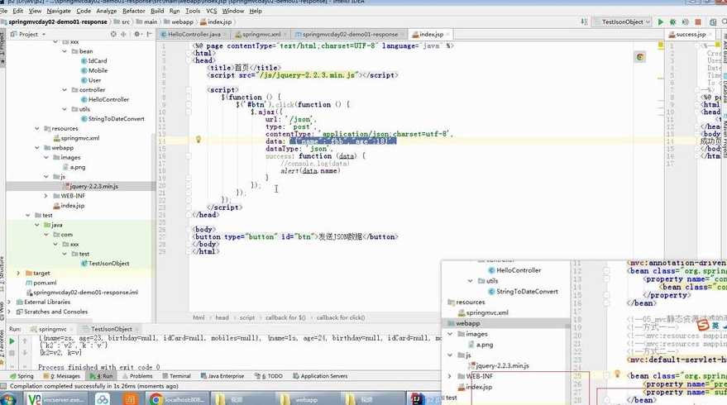Collapse the webapp folder in project tree
The image size is (727, 405).
tap(36, 148)
